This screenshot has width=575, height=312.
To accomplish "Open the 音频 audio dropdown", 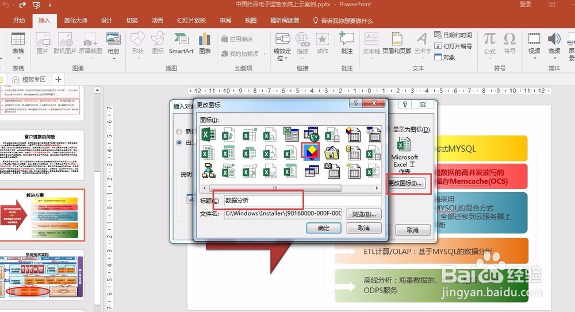I will 554,58.
